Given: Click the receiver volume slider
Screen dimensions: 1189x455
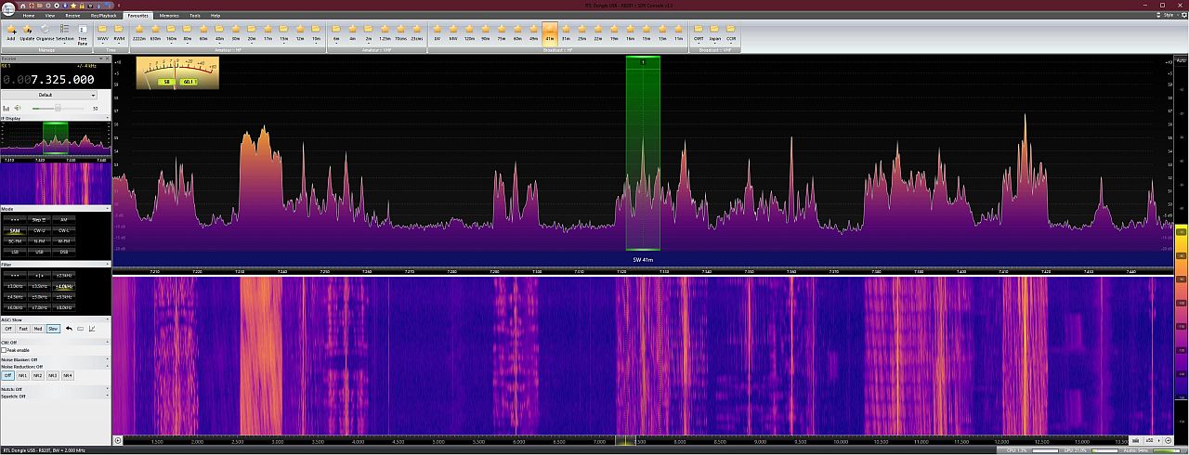Looking at the screenshot, I should click(x=58, y=108).
